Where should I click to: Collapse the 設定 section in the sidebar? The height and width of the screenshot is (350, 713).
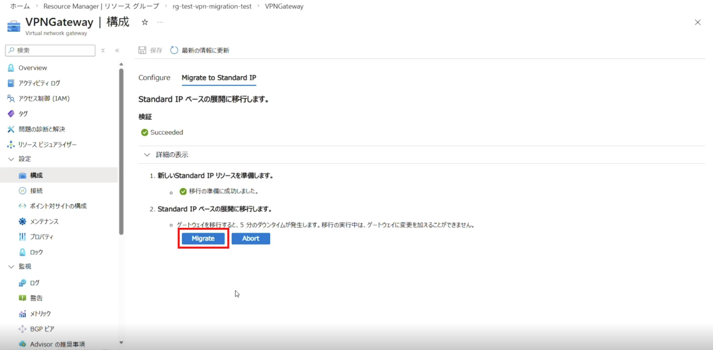point(11,159)
